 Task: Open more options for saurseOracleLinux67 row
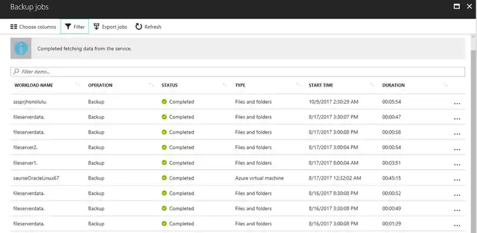[x=457, y=180]
